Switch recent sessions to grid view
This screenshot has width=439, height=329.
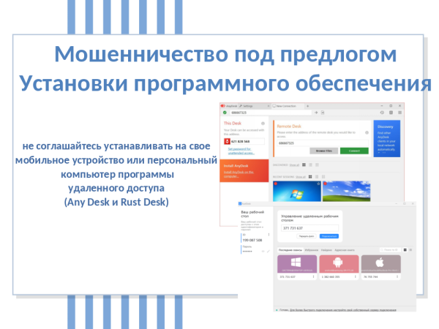tap(309, 176)
